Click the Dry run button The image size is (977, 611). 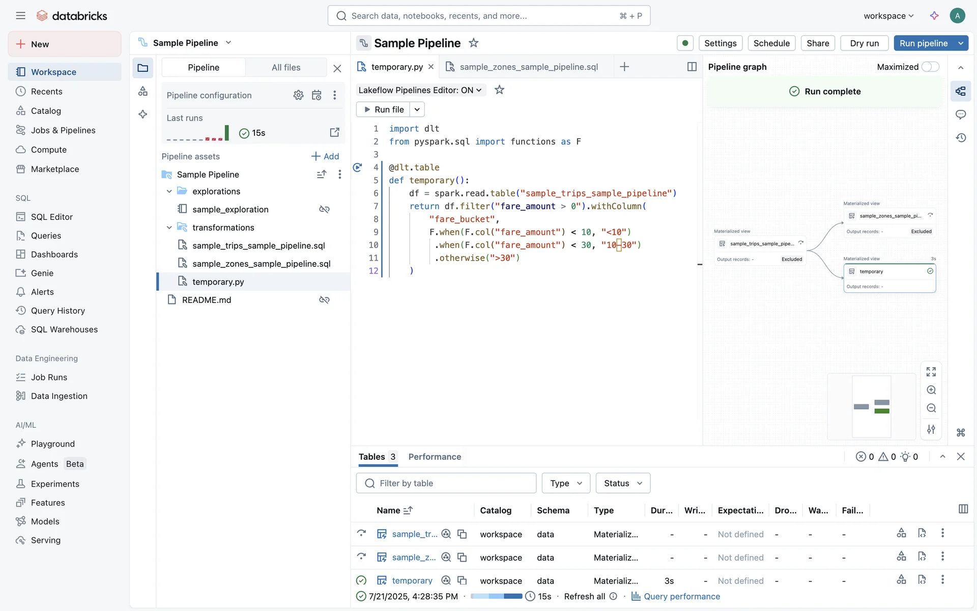click(864, 43)
